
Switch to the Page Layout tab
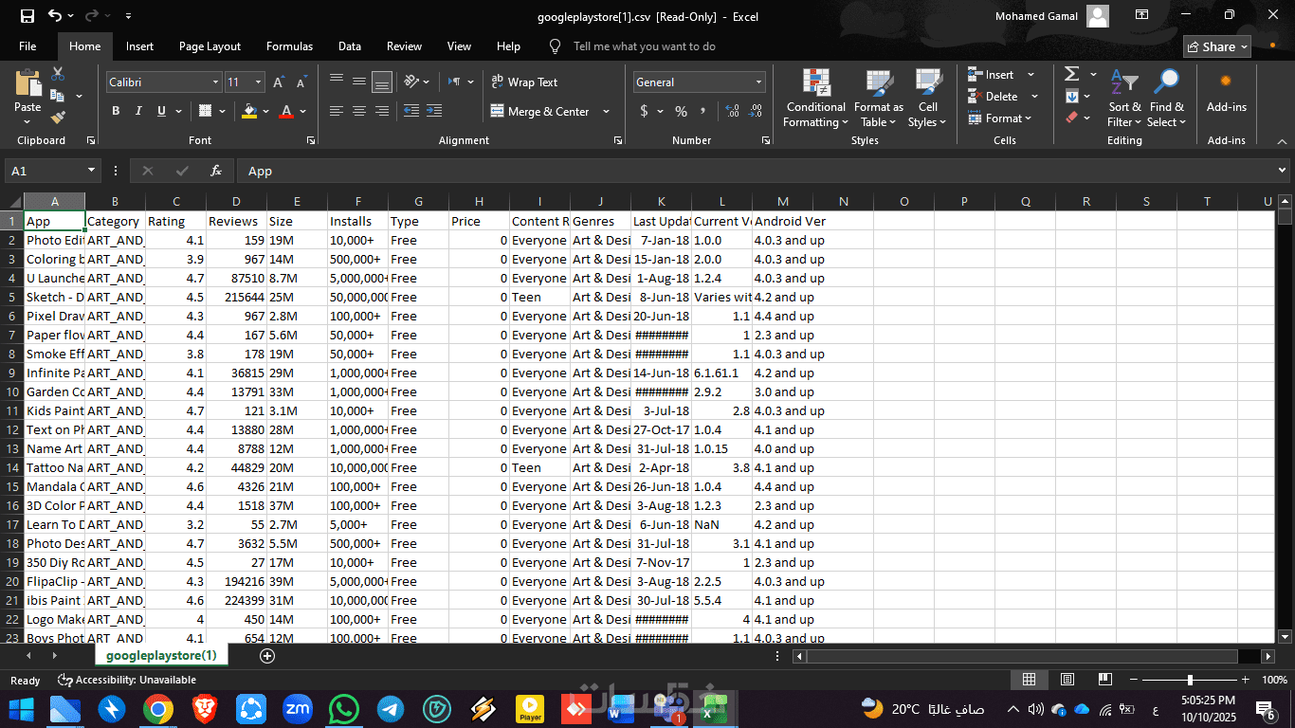pyautogui.click(x=210, y=46)
